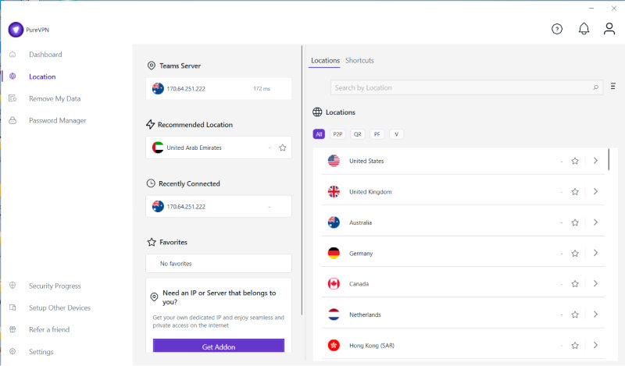
Task: Expand United Kingdom server list chevron
Action: [x=595, y=191]
